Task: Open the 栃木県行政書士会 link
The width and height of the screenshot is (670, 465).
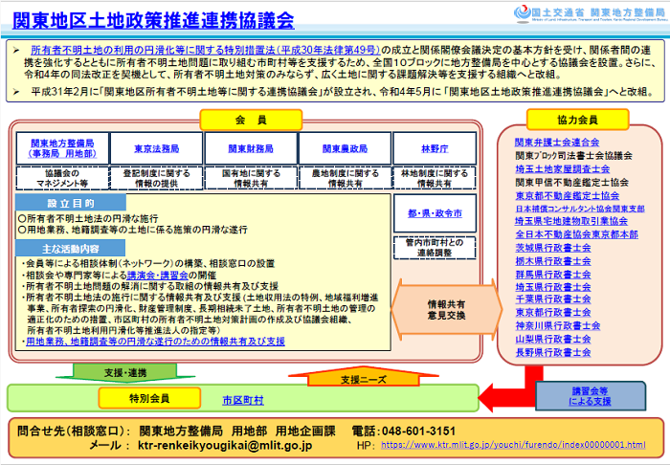Action: coord(553,261)
